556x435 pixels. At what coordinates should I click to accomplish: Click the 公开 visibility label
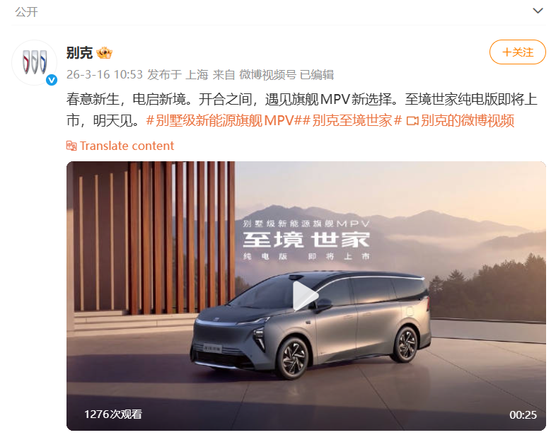click(27, 12)
